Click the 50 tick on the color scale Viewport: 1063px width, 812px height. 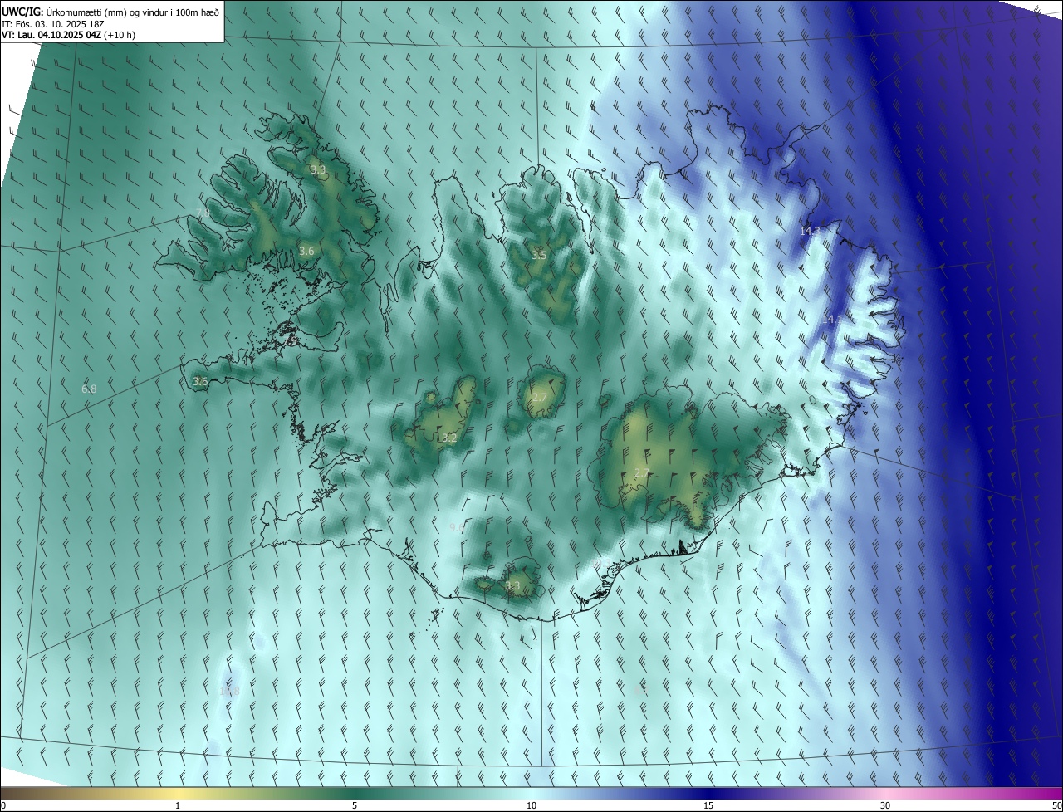point(1056,805)
